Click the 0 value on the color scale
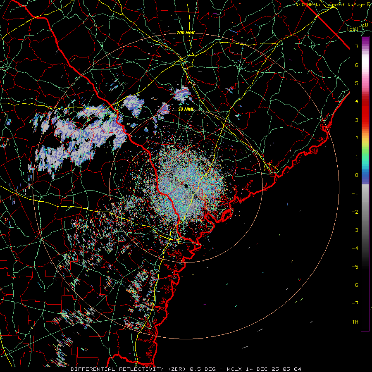This screenshot has width=372, height=372. click(357, 175)
